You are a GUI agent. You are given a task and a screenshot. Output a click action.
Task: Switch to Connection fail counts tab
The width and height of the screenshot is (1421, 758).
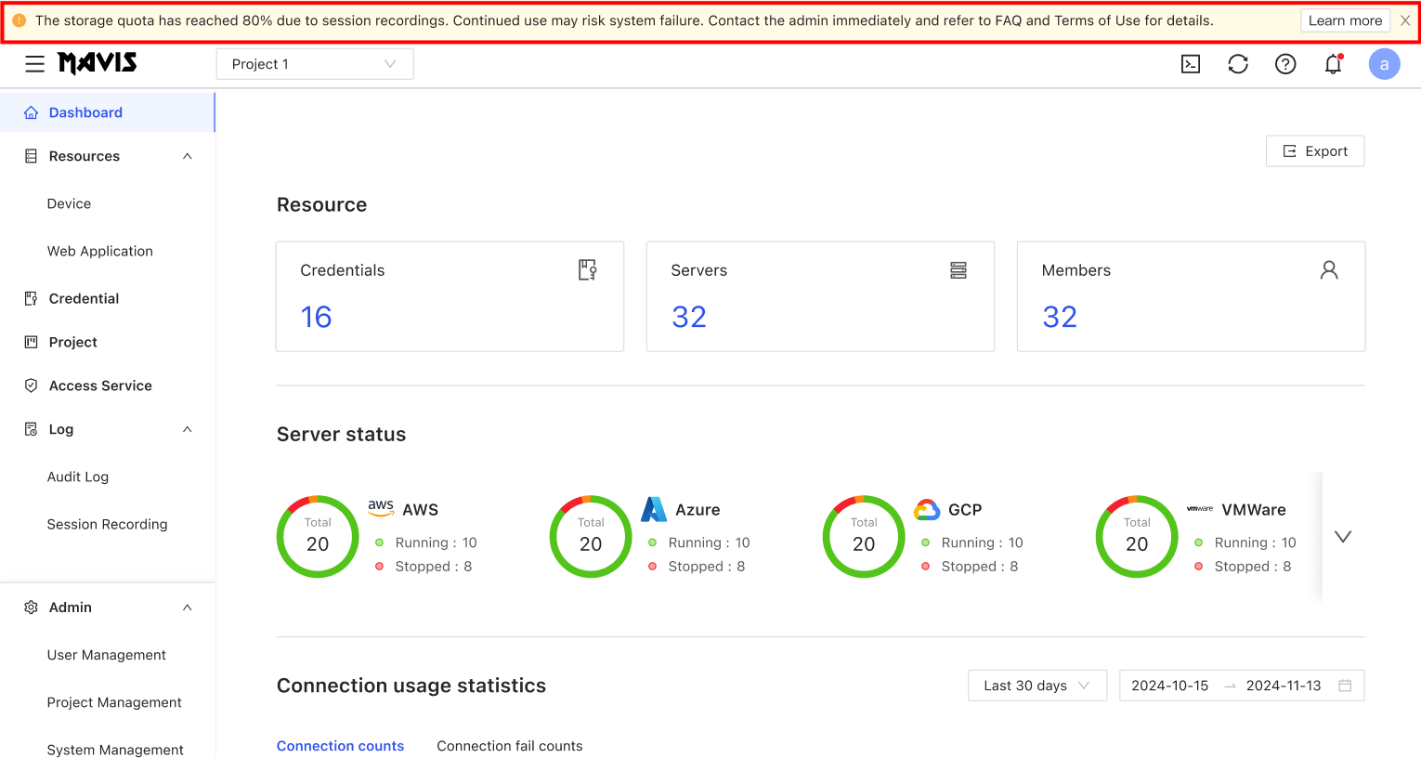pos(509,746)
